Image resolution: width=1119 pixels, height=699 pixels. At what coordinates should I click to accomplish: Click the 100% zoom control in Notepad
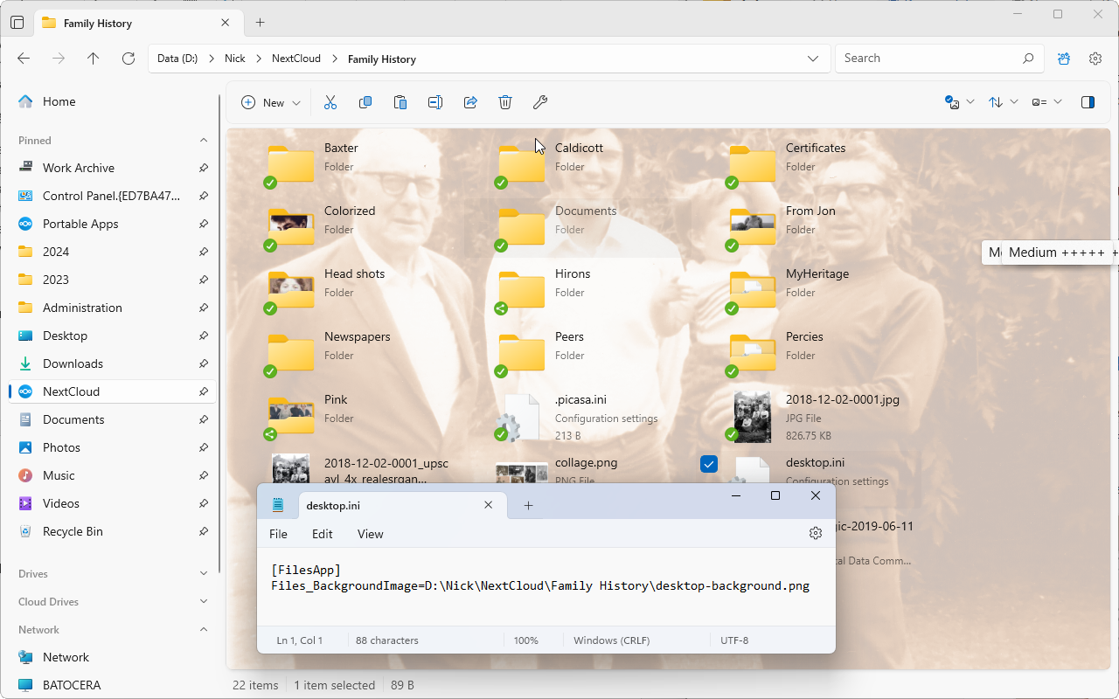[x=526, y=640]
